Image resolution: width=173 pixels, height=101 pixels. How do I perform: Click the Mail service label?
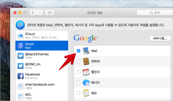(x=94, y=51)
